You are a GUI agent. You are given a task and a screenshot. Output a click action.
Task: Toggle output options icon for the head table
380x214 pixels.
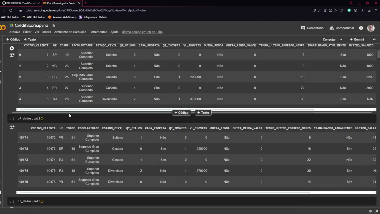point(12,55)
